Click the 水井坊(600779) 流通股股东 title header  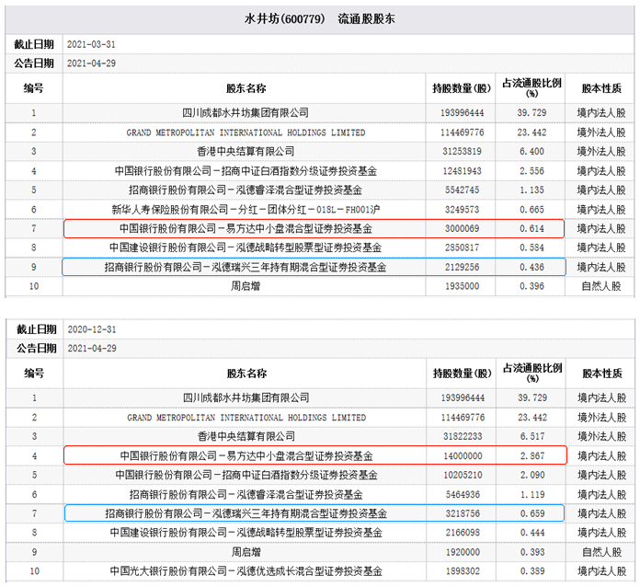[320, 18]
